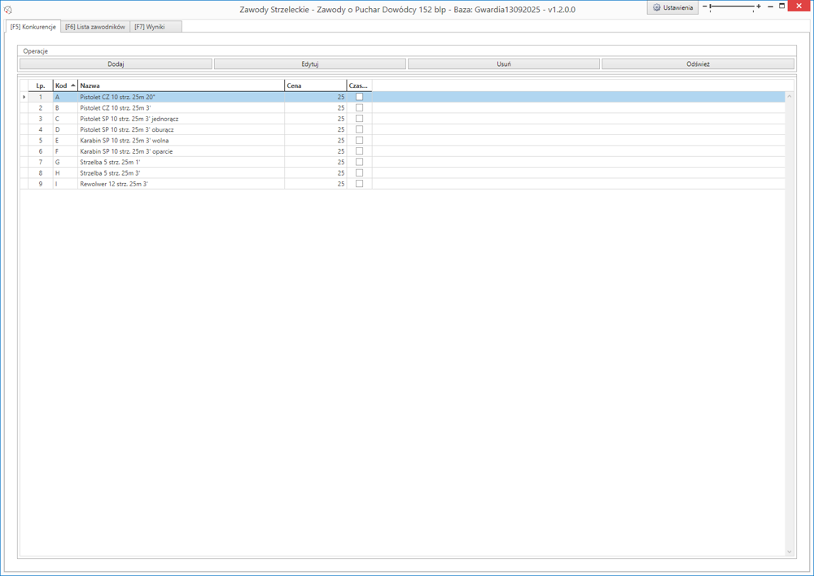Sort the table by the Nazwa column header
The width and height of the screenshot is (814, 576).
coord(181,85)
